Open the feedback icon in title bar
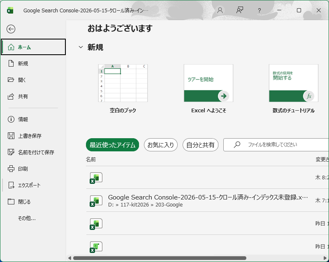Image resolution: width=329 pixels, height=262 pixels. point(240,10)
